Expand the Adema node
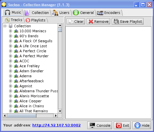This screenshot has height=132, width=154. 10,76
